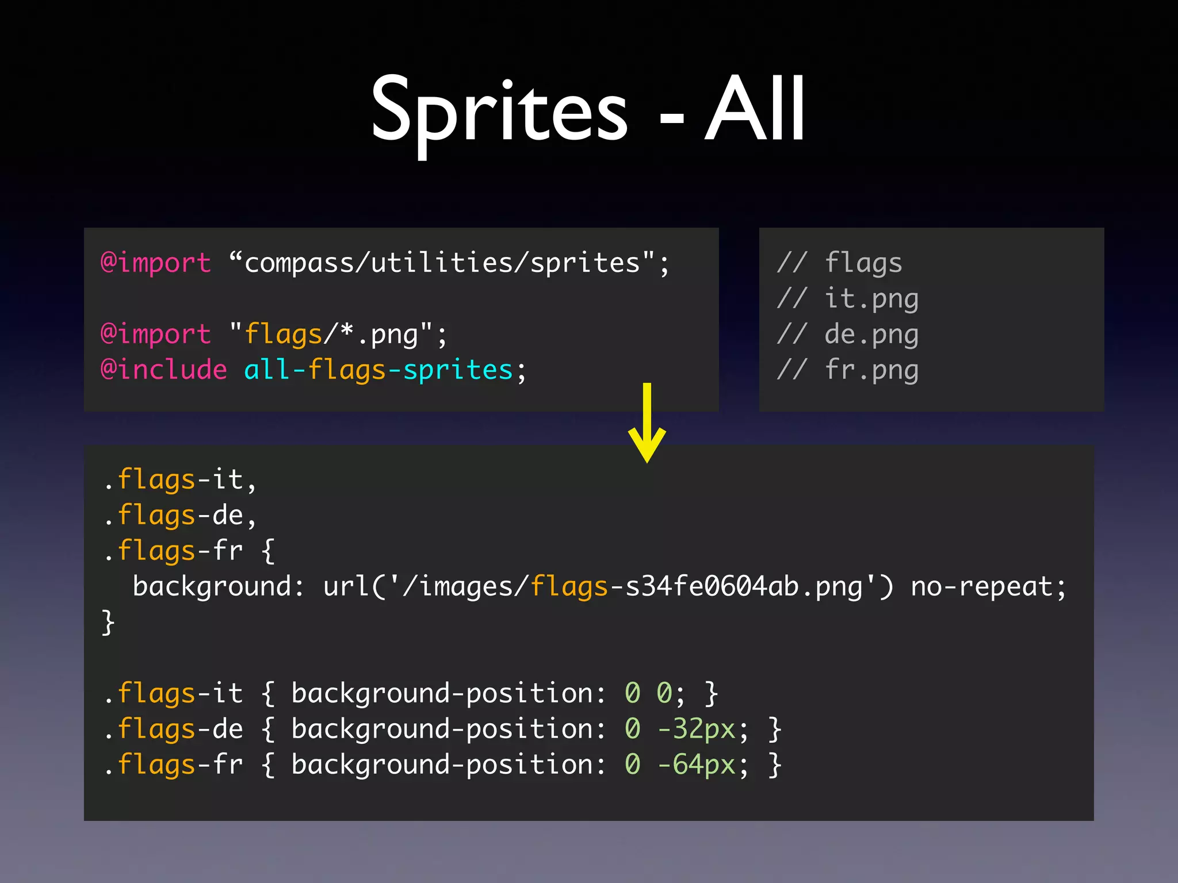
Task: Click the ".flags-fr {" selector line
Action: point(190,552)
